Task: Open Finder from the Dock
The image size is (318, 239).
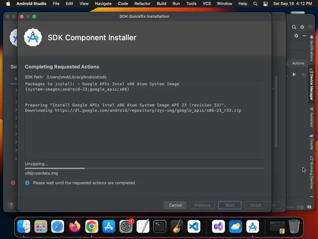Action: point(24,227)
